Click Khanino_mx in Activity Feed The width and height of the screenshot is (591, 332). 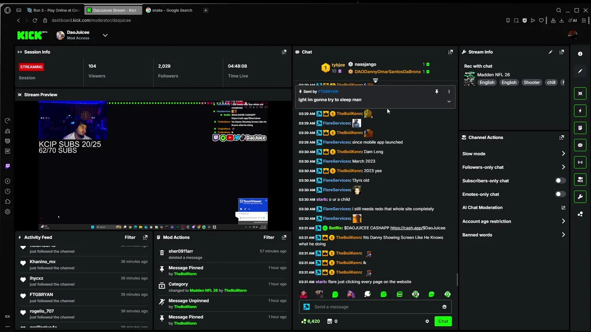42,262
